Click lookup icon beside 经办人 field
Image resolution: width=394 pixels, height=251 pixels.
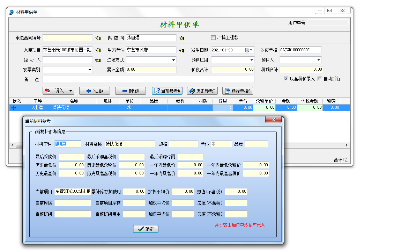click(x=98, y=60)
